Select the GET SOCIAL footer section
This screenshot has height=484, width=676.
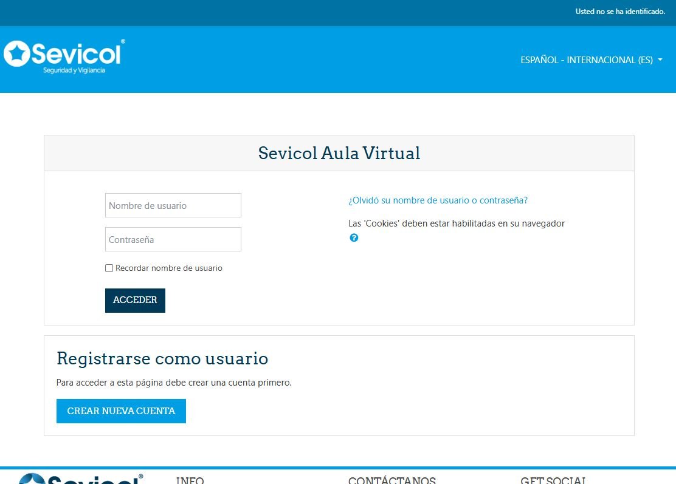coord(553,480)
